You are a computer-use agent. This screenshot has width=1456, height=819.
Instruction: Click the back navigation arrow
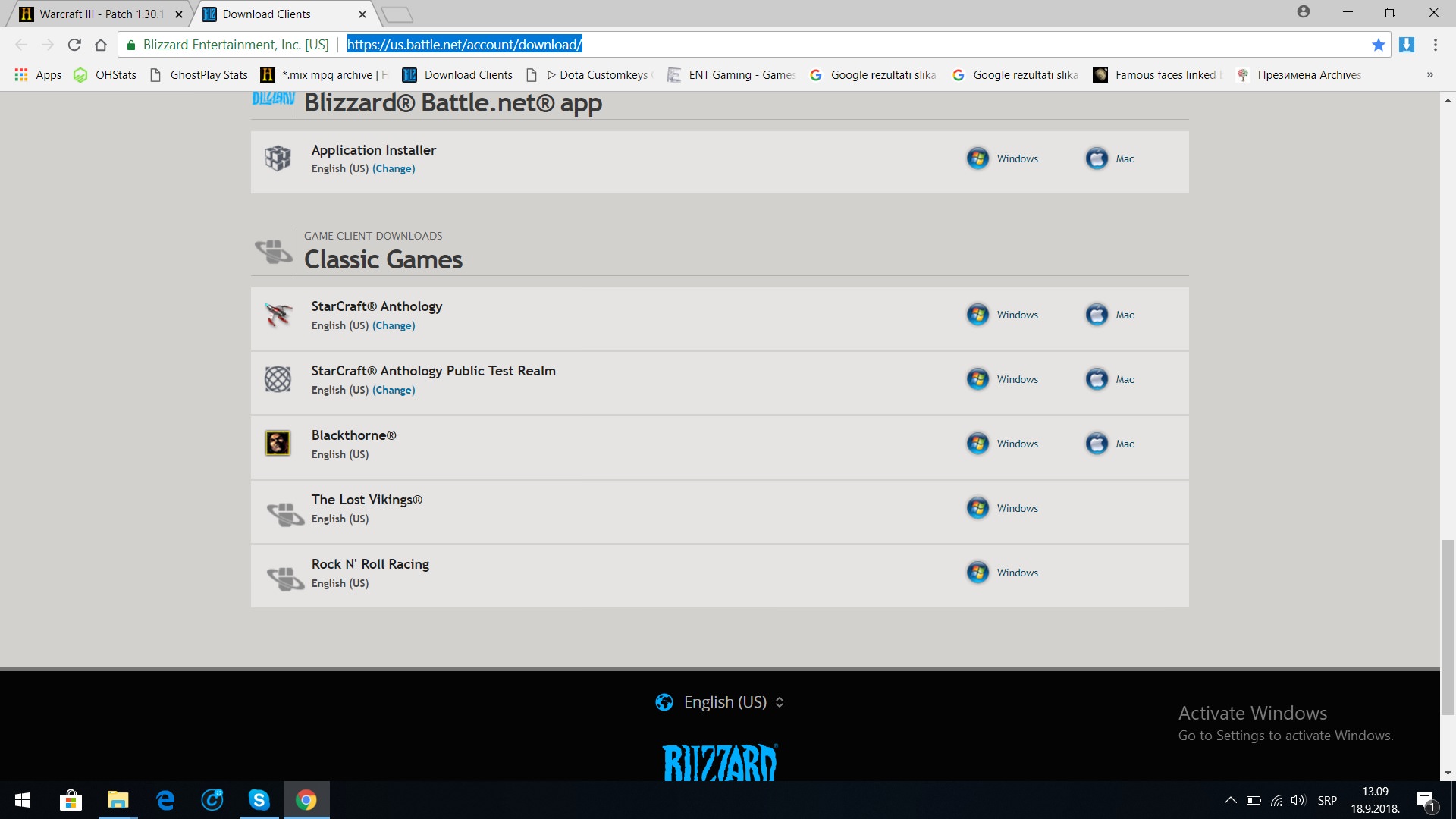[21, 45]
